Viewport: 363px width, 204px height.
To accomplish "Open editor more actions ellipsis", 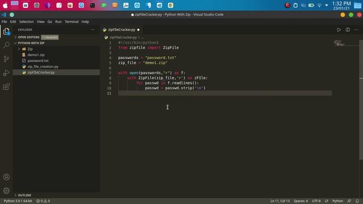I will tap(356, 29).
